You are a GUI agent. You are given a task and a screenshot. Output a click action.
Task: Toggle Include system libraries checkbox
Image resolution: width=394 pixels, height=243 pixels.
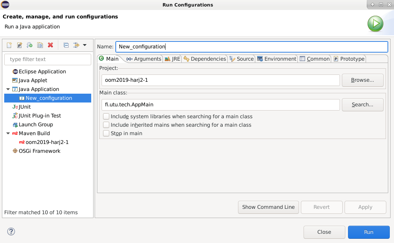click(106, 116)
